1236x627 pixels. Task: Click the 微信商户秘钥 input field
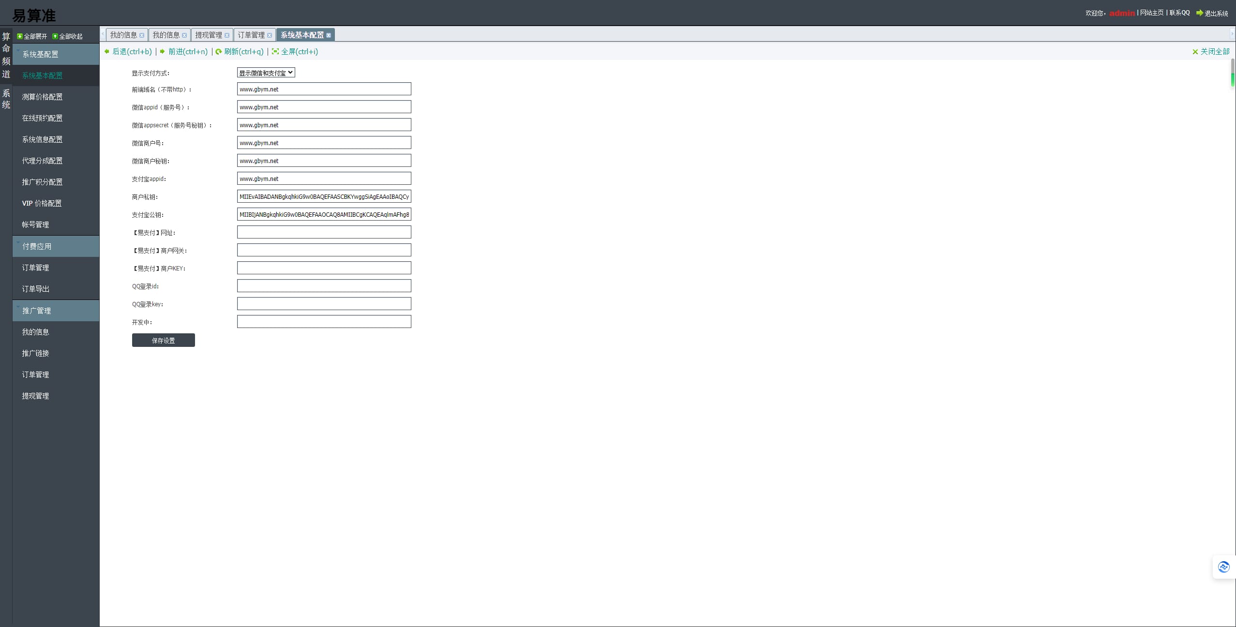[x=324, y=161]
